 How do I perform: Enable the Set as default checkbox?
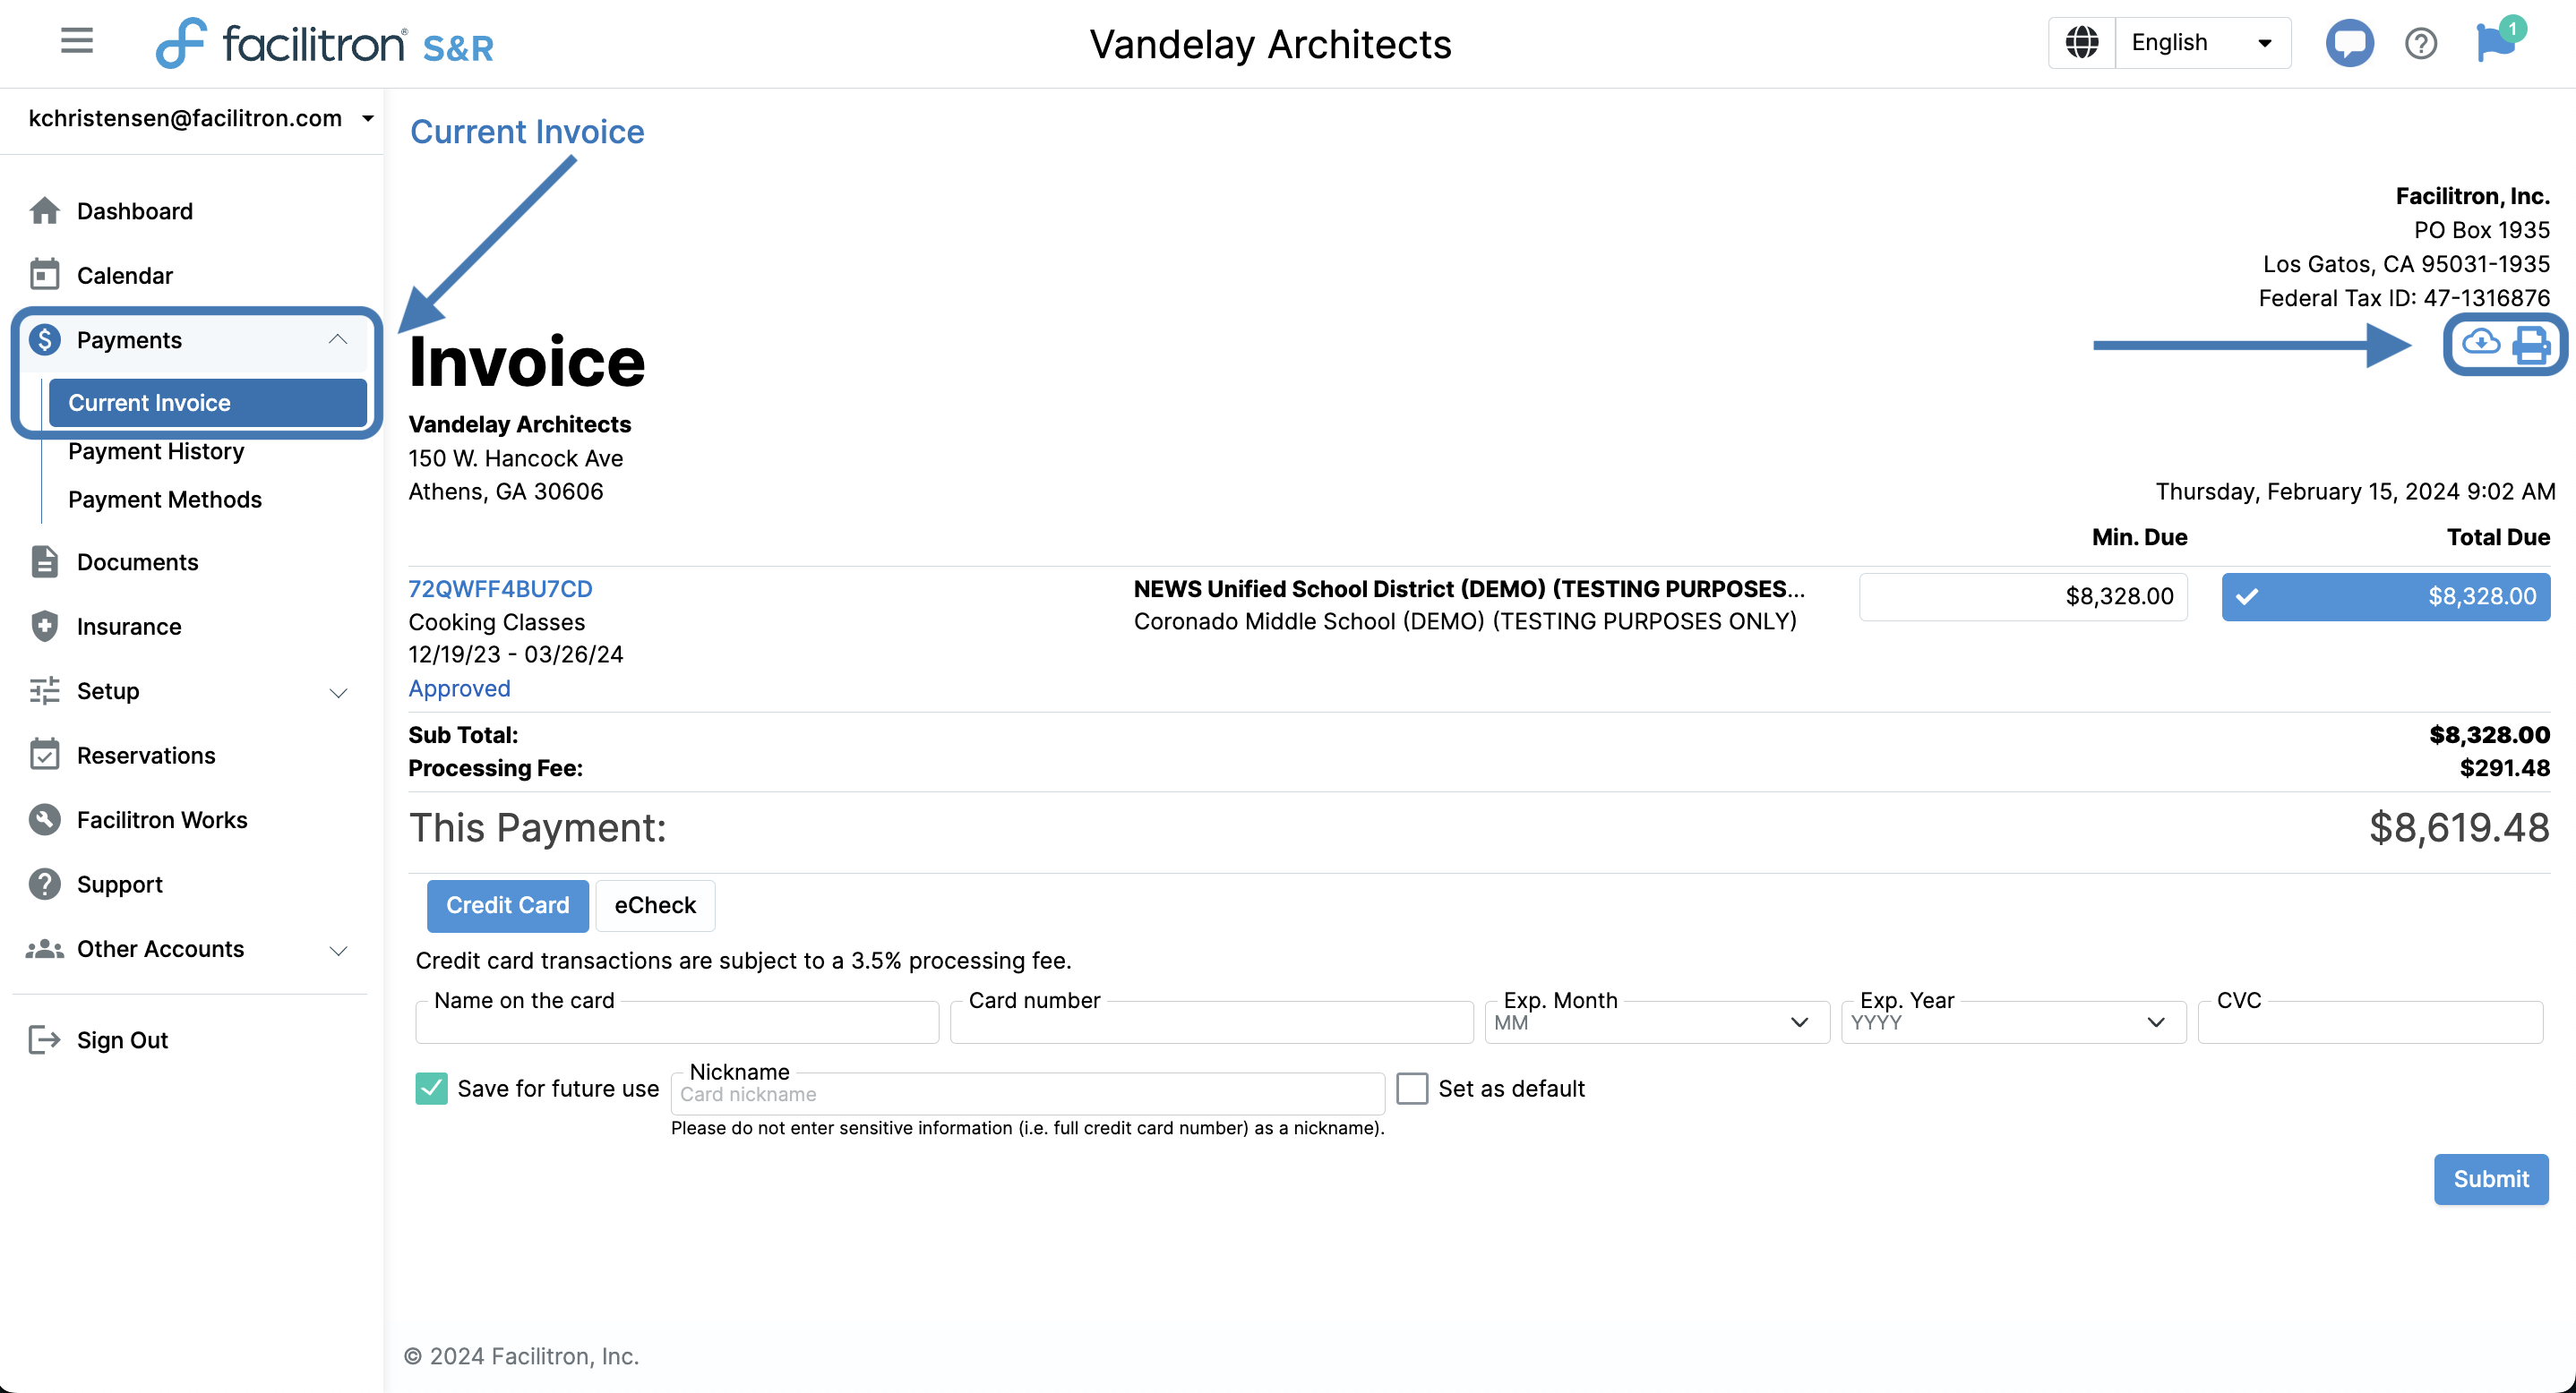1411,1089
